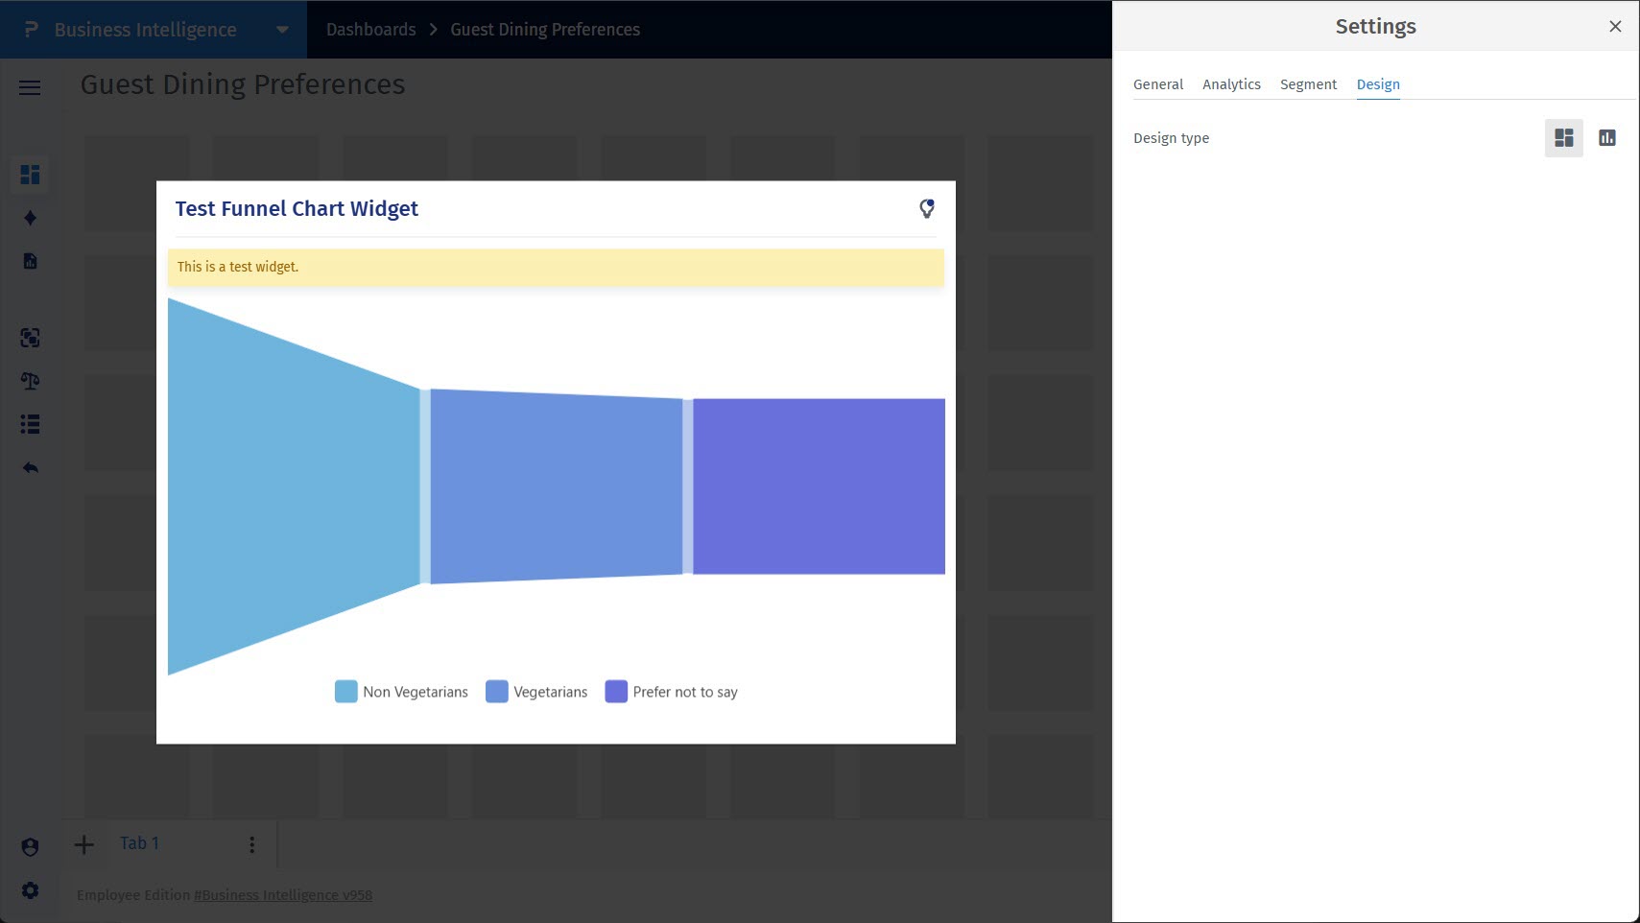Click the diamond icon in the sidebar
The height and width of the screenshot is (923, 1640).
click(x=30, y=218)
